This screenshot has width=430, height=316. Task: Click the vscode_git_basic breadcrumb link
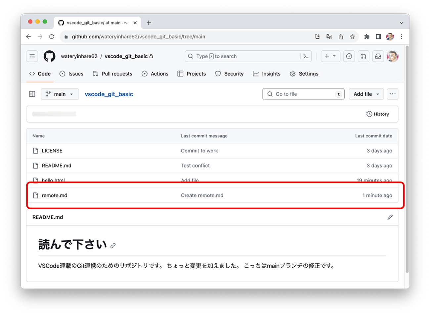click(109, 94)
